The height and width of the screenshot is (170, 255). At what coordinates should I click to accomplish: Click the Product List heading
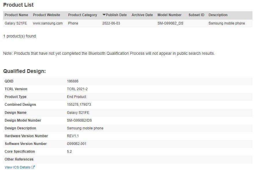18,5
